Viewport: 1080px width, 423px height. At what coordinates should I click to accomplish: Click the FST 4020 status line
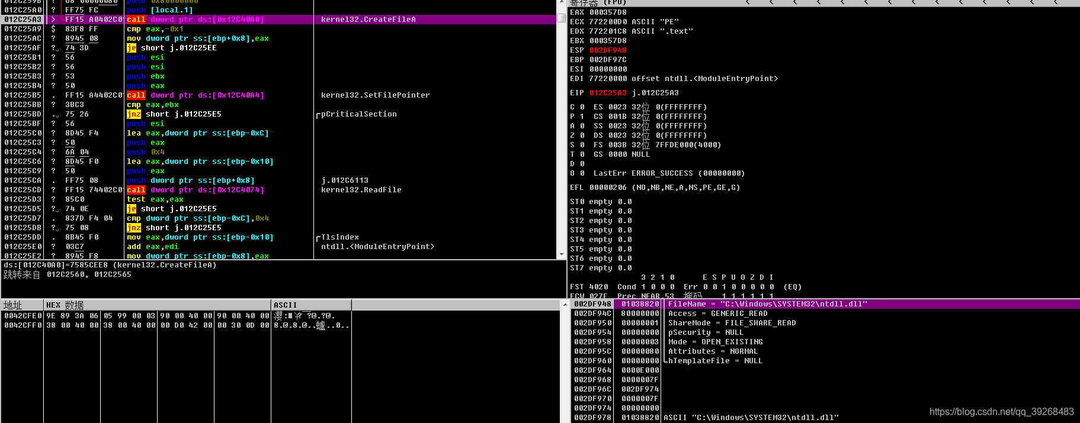(686, 287)
